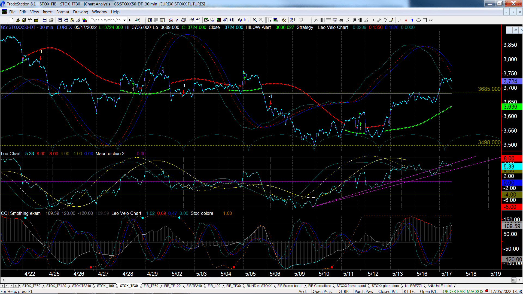Click the scrollbar right arrow
This screenshot has height=294, width=523.
(x=520, y=280)
